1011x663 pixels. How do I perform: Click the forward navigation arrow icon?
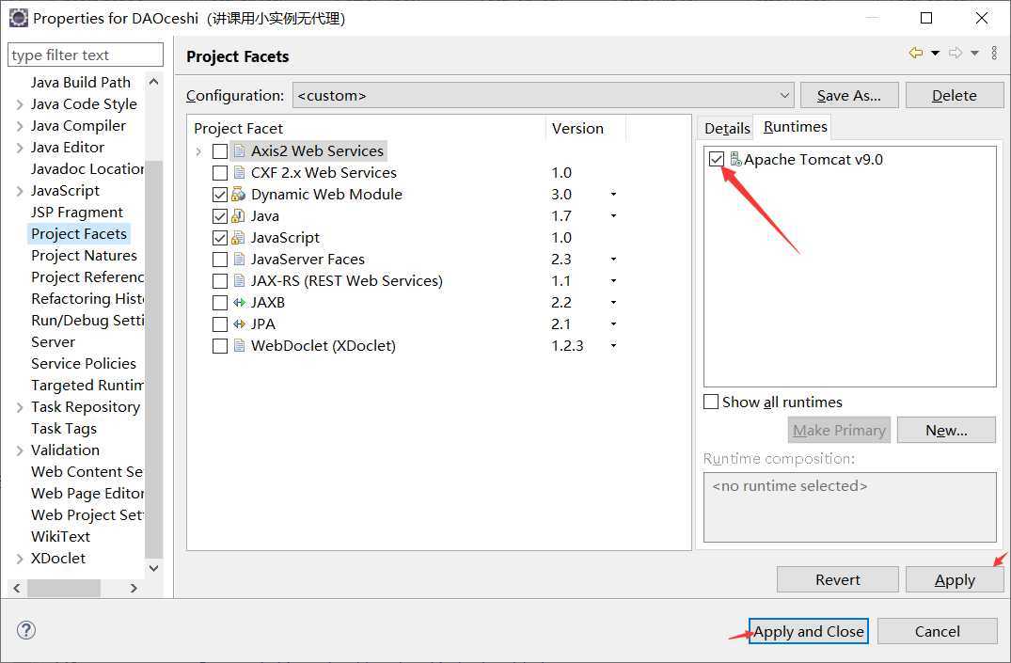(956, 53)
